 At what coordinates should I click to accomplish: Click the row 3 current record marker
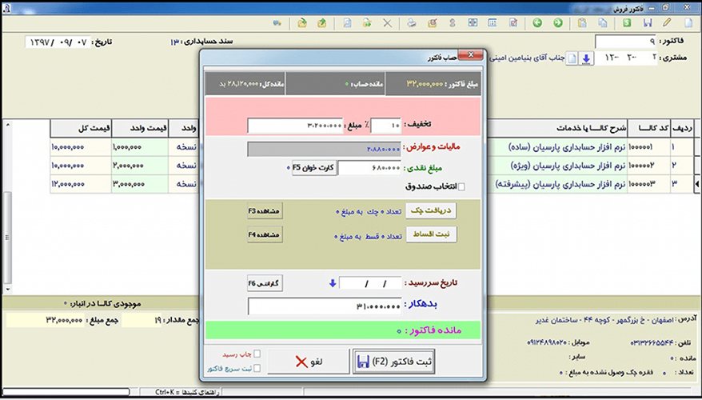click(x=697, y=184)
